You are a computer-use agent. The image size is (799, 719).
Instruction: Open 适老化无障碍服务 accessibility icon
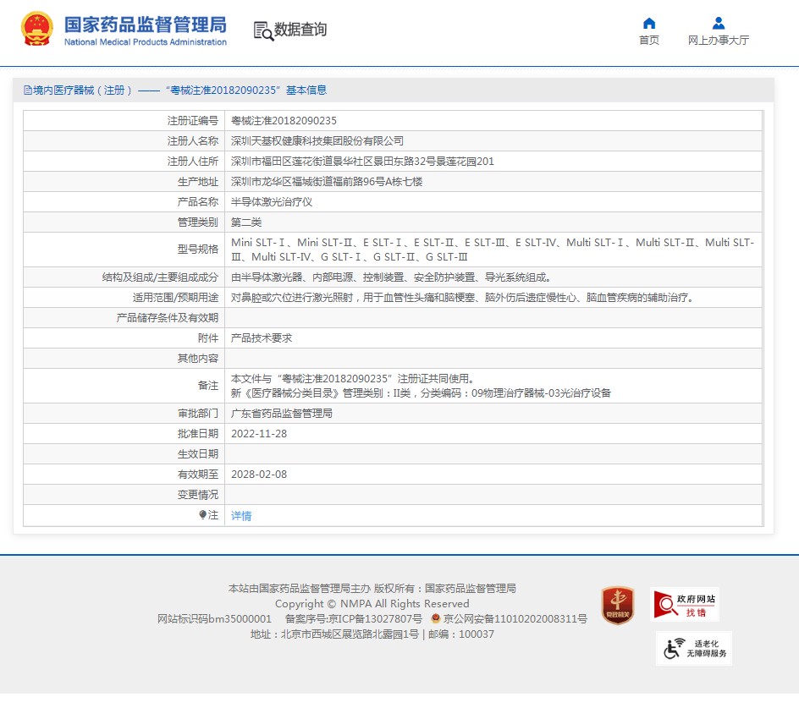(x=693, y=648)
